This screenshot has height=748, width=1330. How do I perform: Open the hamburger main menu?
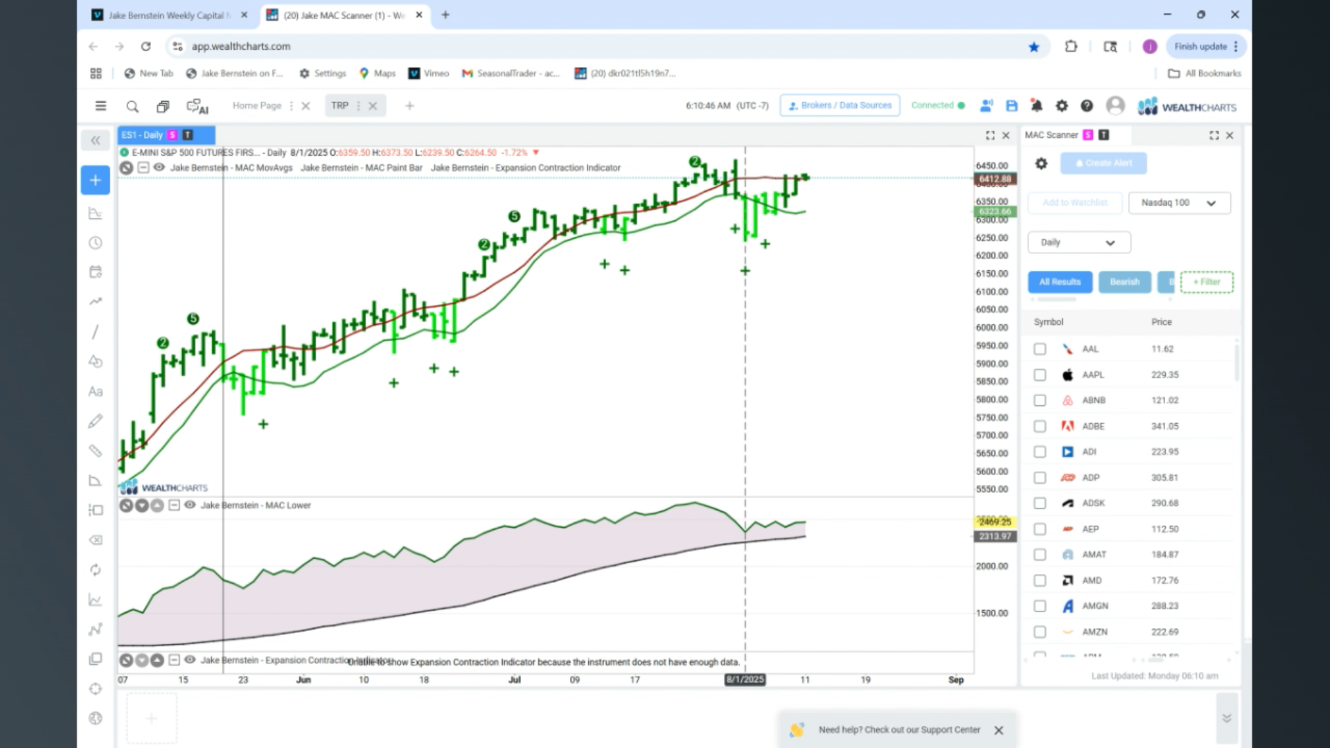(x=100, y=106)
